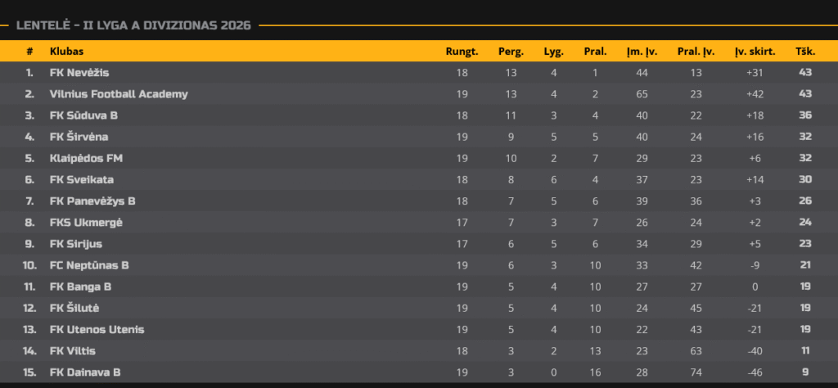This screenshot has height=388, width=838.
Task: Click the Rungt. column header
Action: coord(462,52)
